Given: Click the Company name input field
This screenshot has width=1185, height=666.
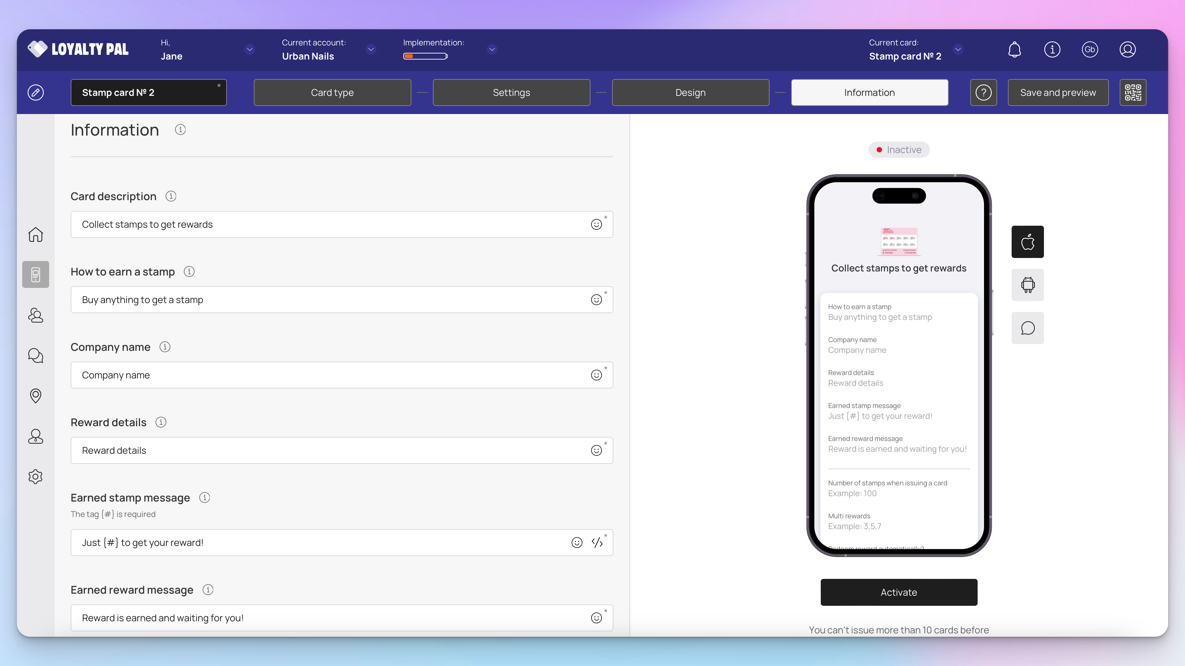Looking at the screenshot, I should [322, 375].
